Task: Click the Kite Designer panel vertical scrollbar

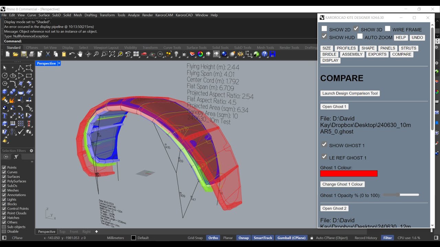Action: click(432, 79)
